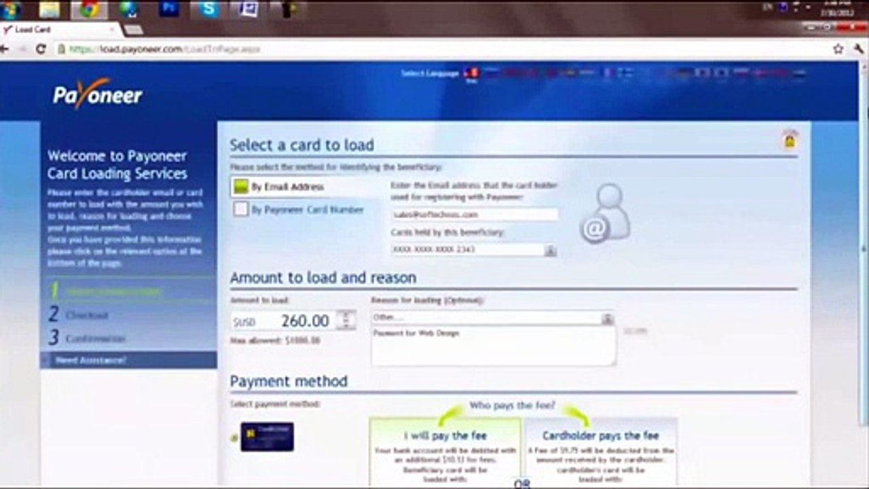Choose 'Cardholder pays the fee' option
Screen dimensions: 869x489
click(601, 452)
